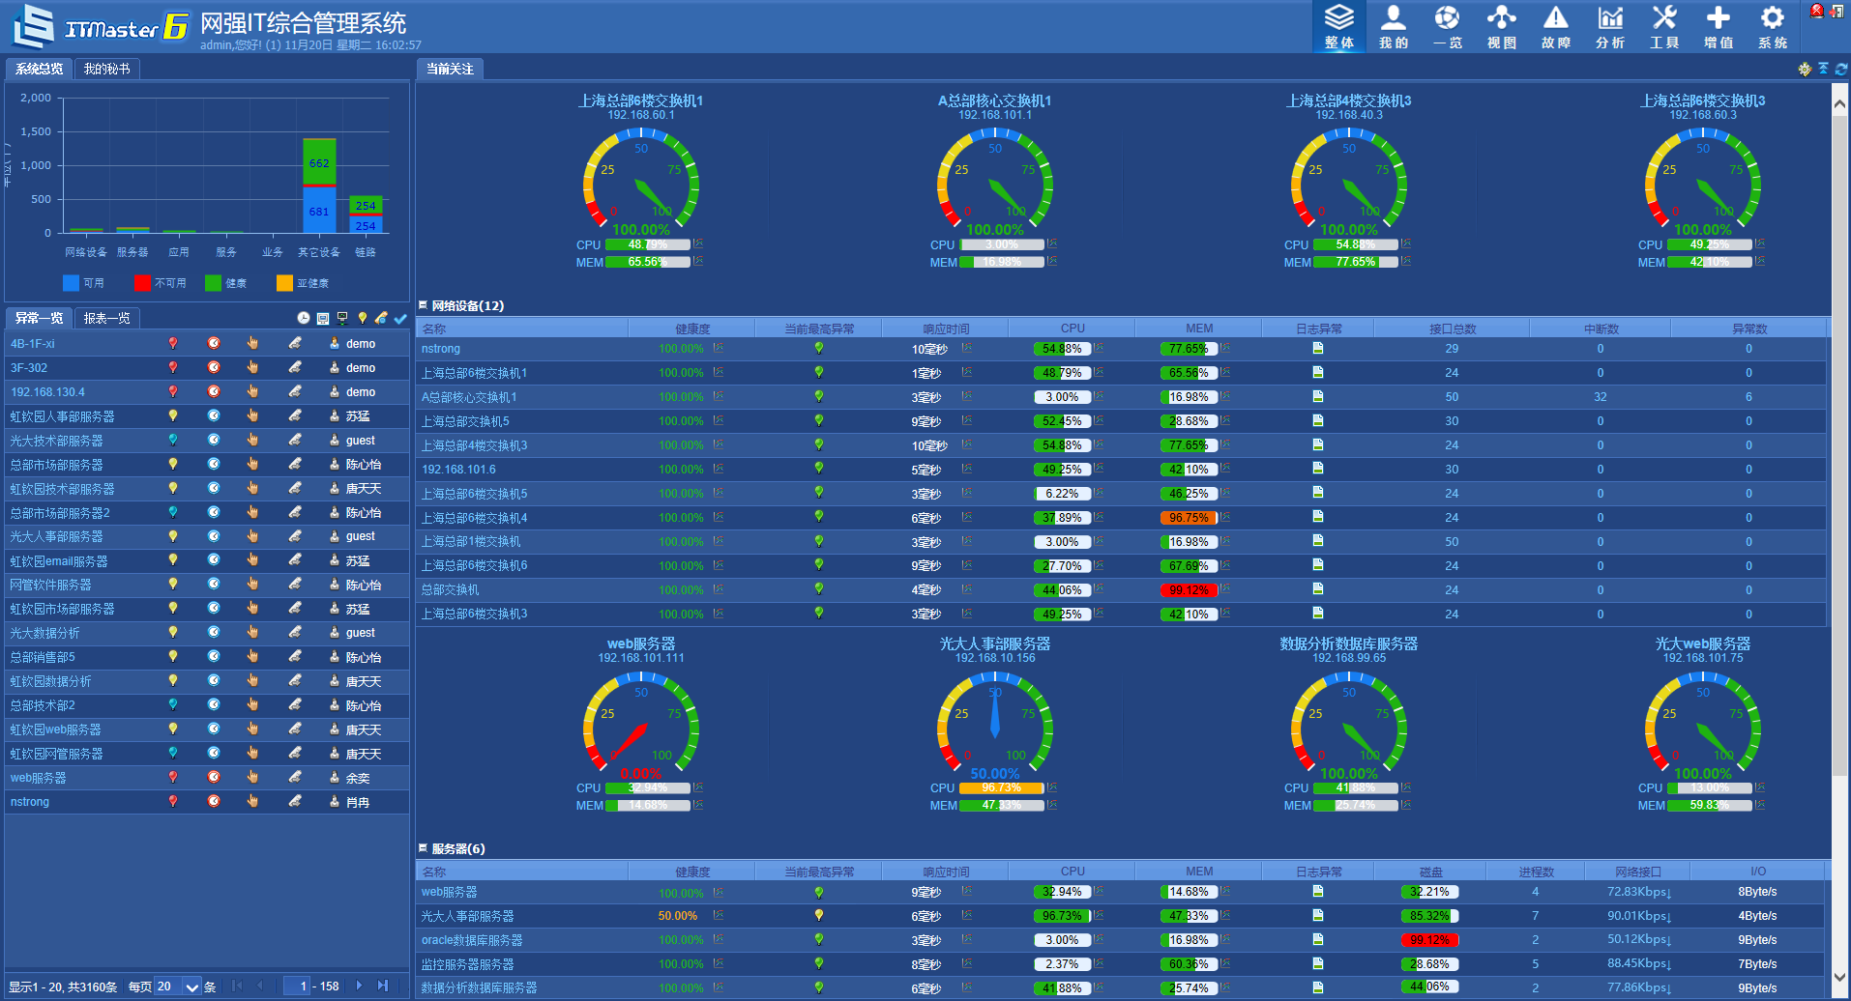The height and width of the screenshot is (1001, 1851).
Task: Click the clock filter icon above the alert list
Action: click(304, 318)
